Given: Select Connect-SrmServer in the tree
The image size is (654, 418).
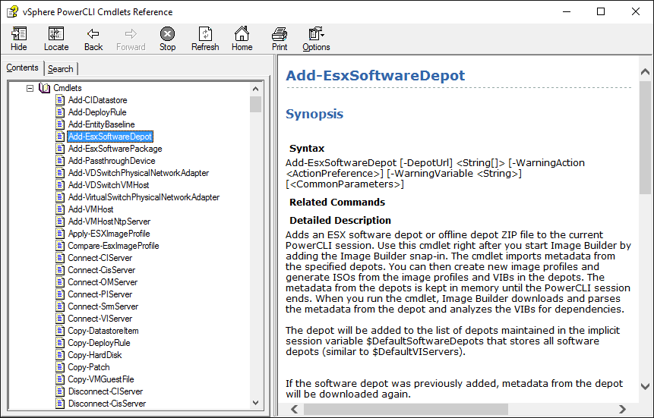Looking at the screenshot, I should [x=103, y=306].
